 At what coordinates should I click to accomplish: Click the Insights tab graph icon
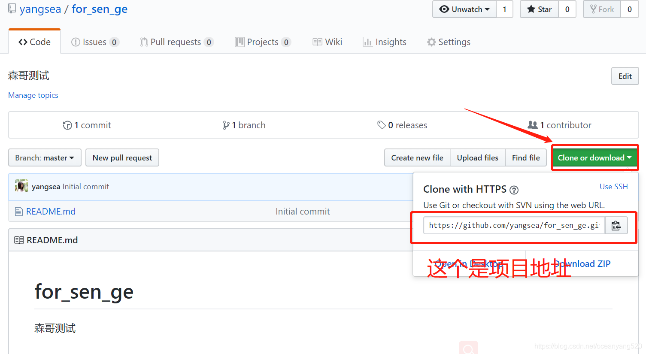click(367, 42)
